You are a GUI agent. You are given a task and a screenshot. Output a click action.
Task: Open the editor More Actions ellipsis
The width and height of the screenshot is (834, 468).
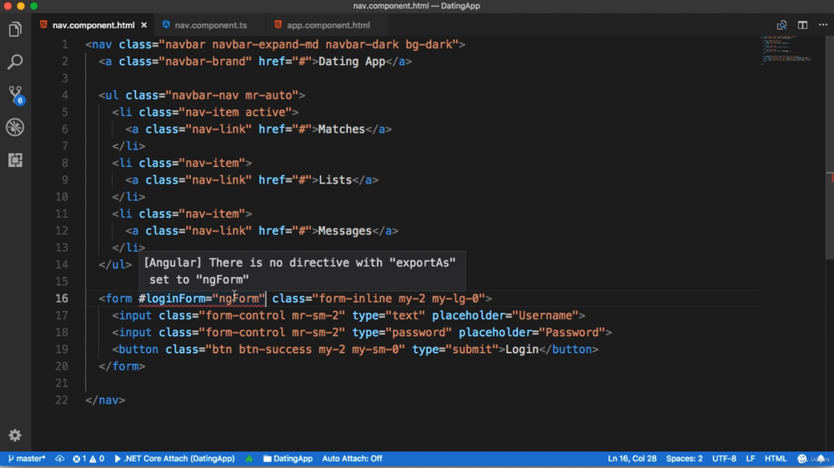(x=823, y=25)
